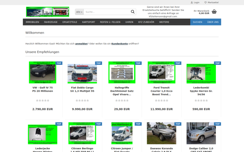The height and width of the screenshot is (152, 244).
Task: Open Ford Transit Courier product thumbnail
Action: coord(161,73)
